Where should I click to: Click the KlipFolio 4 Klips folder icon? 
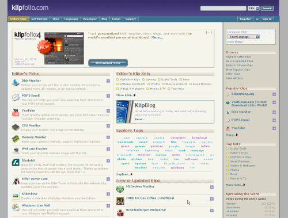click(x=118, y=79)
